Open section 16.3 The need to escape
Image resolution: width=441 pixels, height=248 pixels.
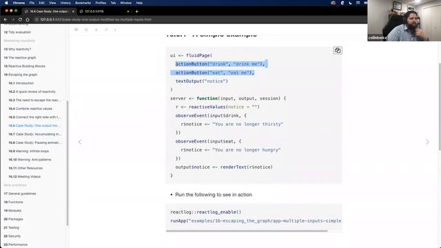point(34,100)
